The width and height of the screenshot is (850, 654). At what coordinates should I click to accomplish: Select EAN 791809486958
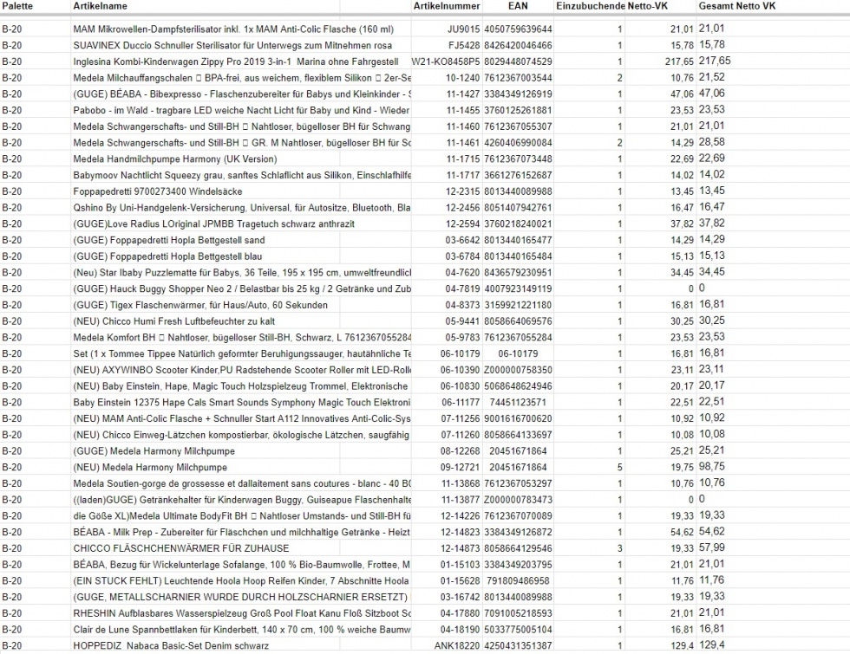click(518, 581)
